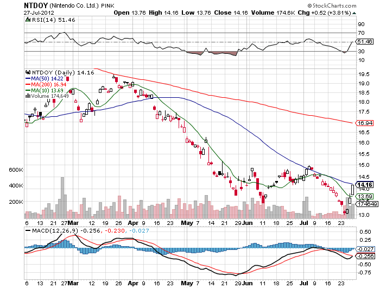Click the -0.027 histogram tag on the MACD right axis

[x=365, y=249]
